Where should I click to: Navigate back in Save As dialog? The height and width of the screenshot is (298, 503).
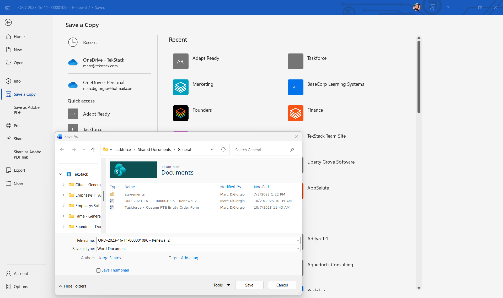point(62,150)
